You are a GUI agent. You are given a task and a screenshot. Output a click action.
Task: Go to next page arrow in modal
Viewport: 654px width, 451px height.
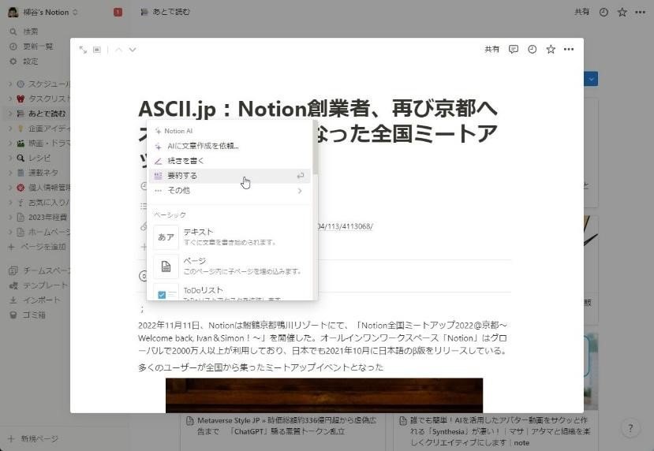(133, 50)
